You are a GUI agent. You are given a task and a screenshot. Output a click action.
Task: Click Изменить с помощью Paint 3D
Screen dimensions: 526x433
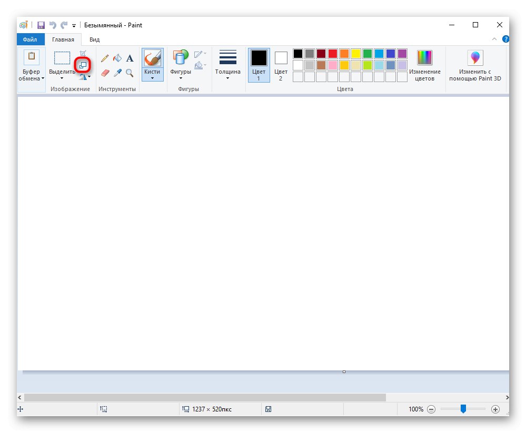(475, 65)
